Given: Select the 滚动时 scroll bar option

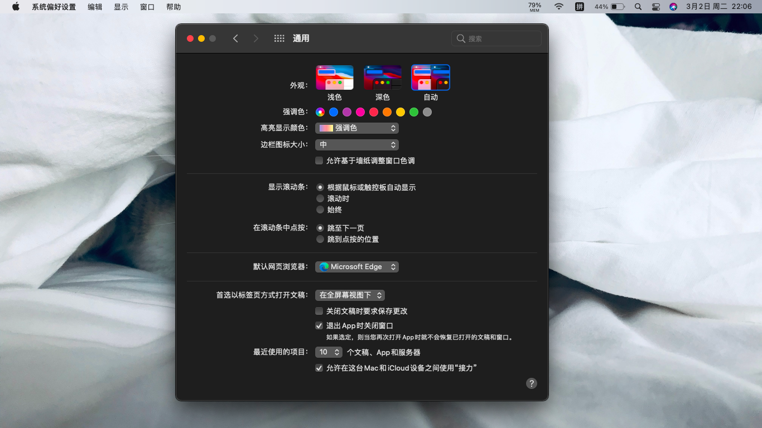Looking at the screenshot, I should 320,198.
